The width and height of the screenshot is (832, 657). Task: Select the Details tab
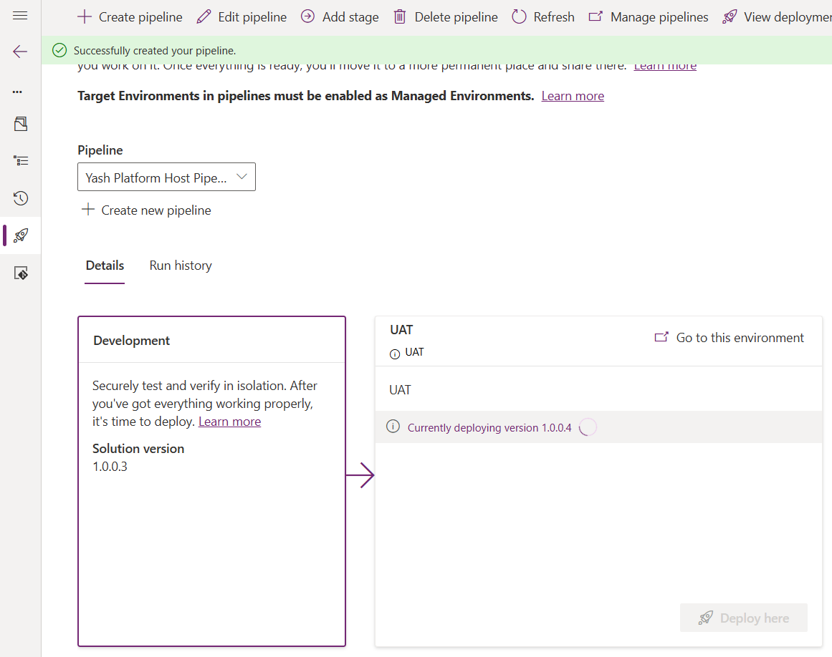[105, 266]
